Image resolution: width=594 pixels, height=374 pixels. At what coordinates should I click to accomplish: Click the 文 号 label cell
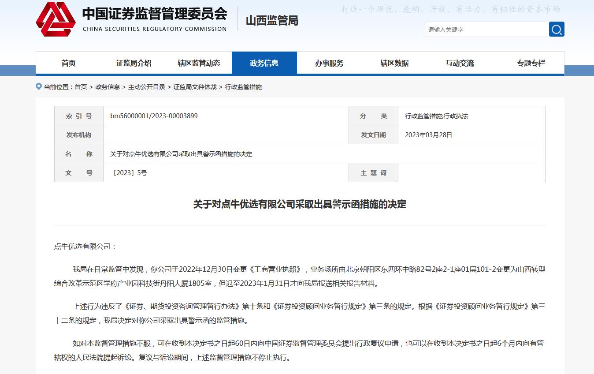(79, 173)
